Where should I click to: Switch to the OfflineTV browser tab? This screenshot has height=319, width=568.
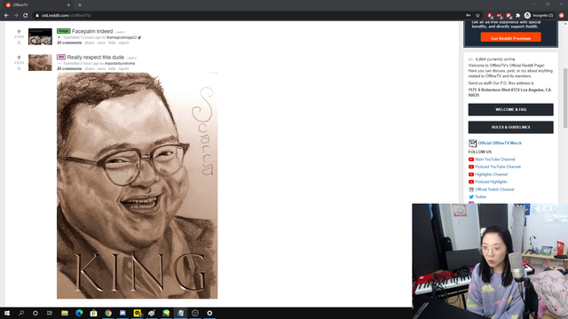38,5
